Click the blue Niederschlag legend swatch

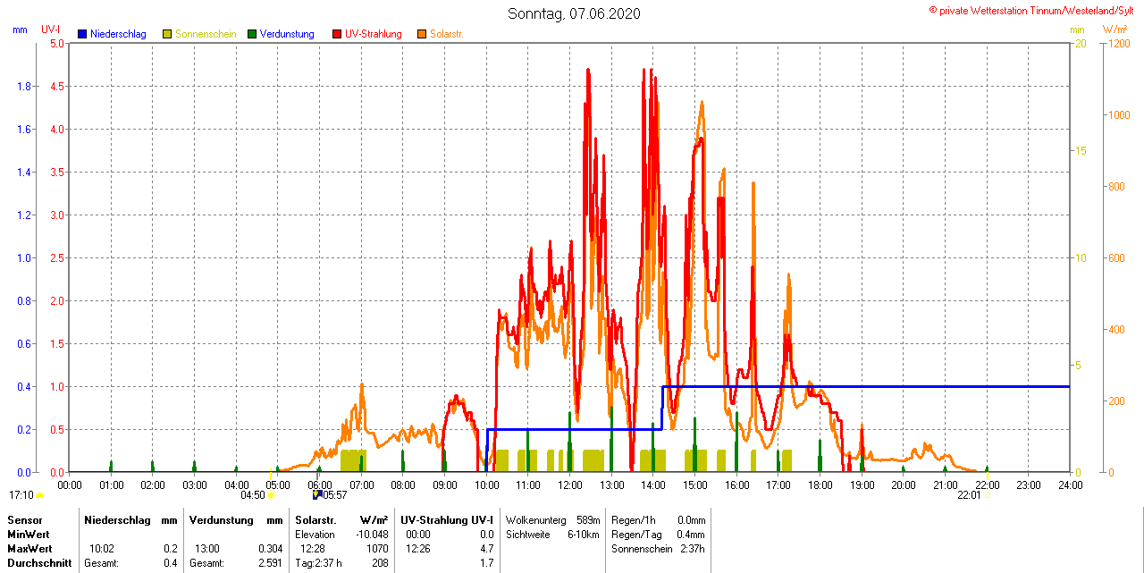(82, 34)
